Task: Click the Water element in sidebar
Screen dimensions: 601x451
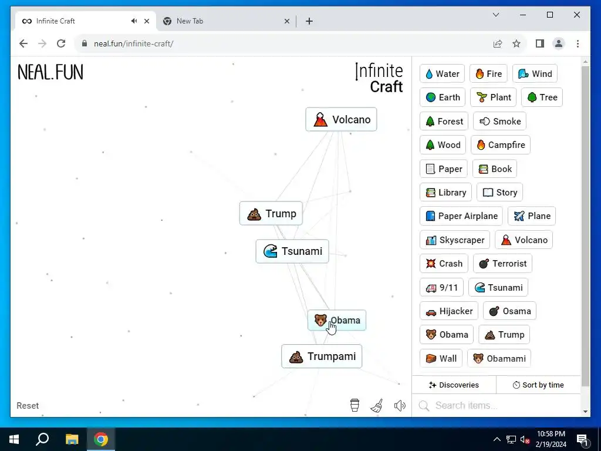Action: pos(443,73)
